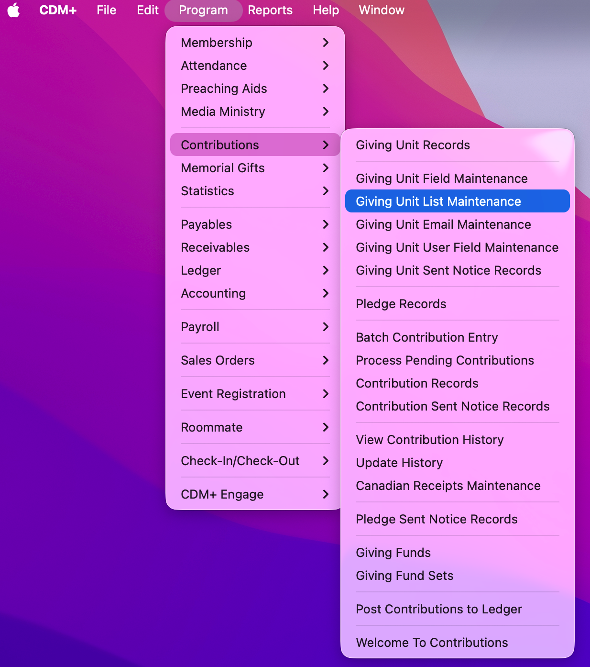
Task: Open Giving Unit Email Maintenance
Action: (458, 224)
